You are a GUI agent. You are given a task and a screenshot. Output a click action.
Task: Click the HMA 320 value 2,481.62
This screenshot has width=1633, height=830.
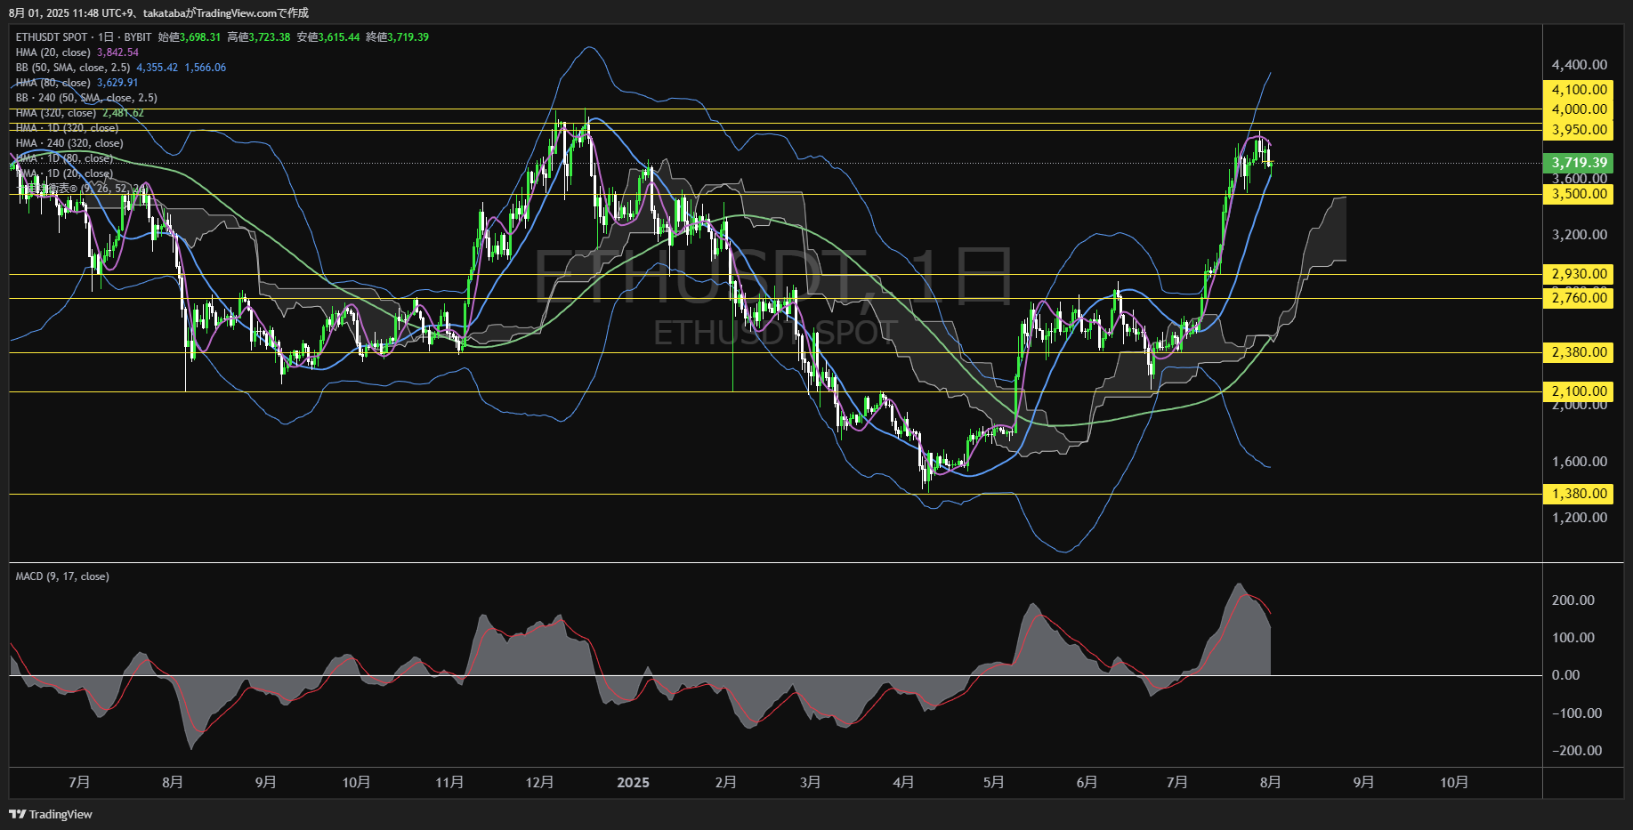[x=123, y=113]
